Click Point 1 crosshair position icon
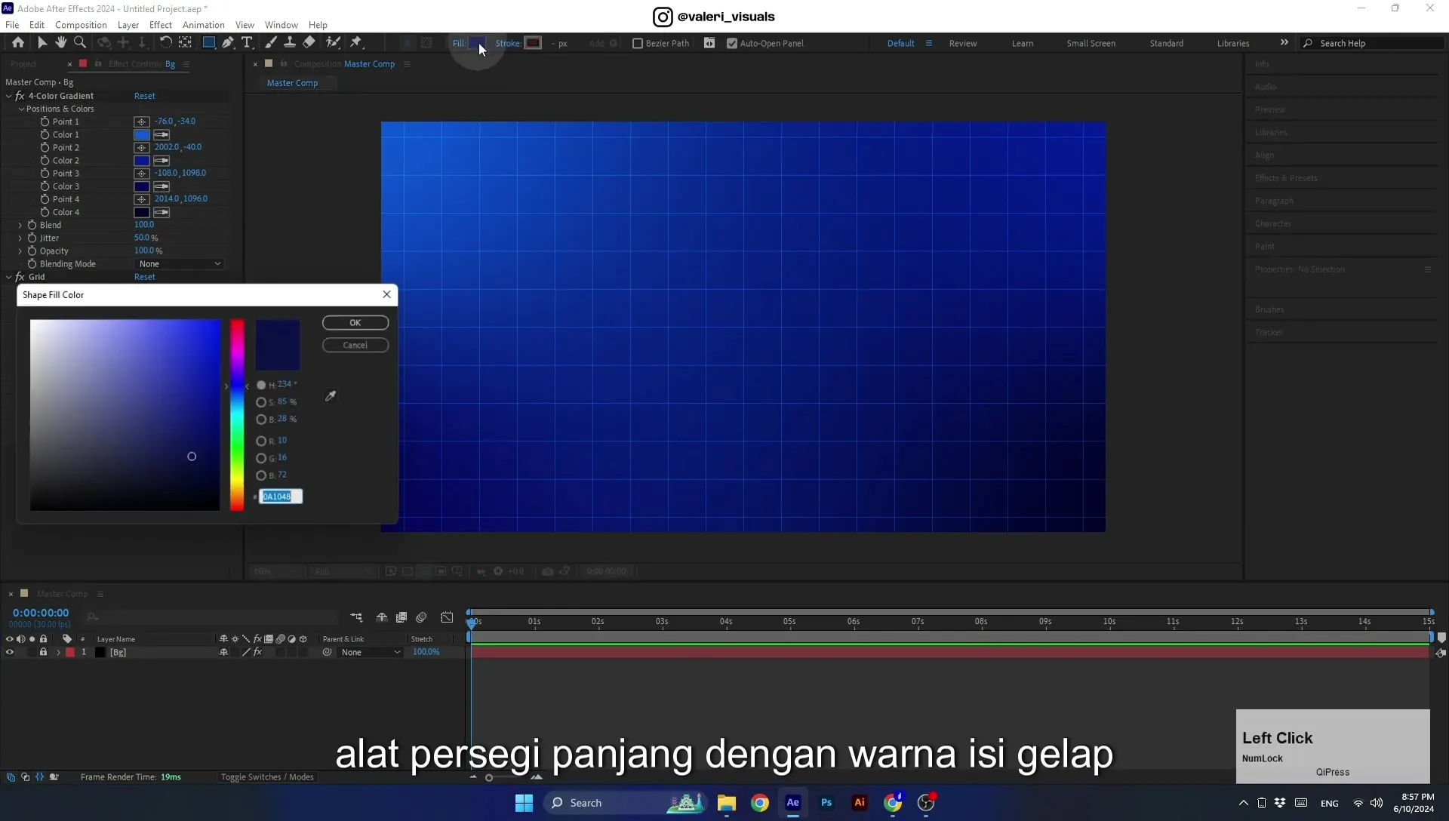This screenshot has height=821, width=1449. coord(141,121)
